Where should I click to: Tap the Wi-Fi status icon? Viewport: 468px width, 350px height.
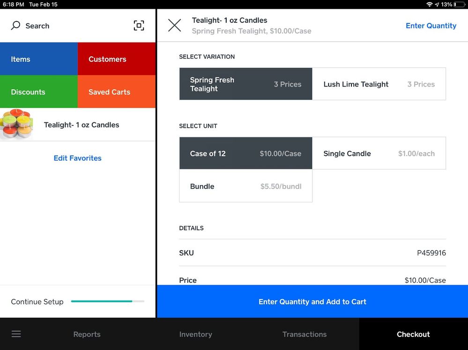point(429,4)
